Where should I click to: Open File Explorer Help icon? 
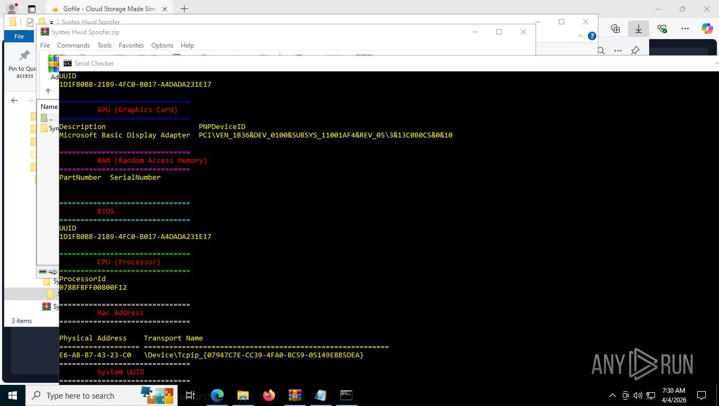point(592,36)
